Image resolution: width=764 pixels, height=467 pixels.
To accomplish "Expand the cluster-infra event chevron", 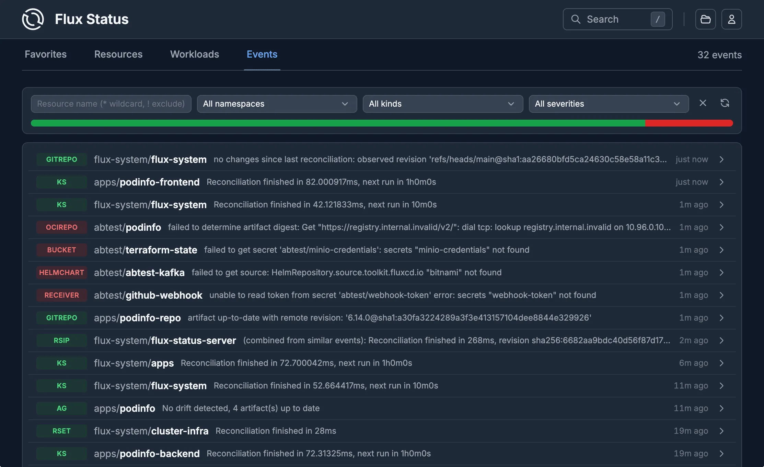I will (x=721, y=431).
